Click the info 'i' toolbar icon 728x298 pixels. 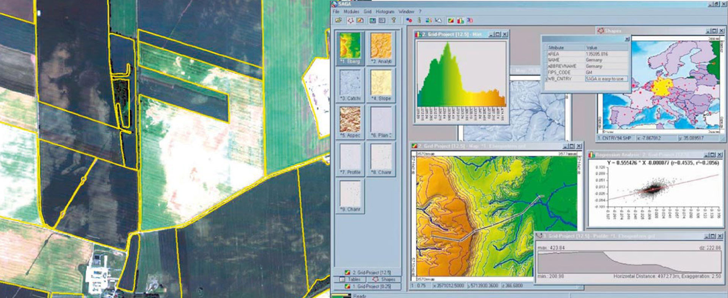pos(419,20)
